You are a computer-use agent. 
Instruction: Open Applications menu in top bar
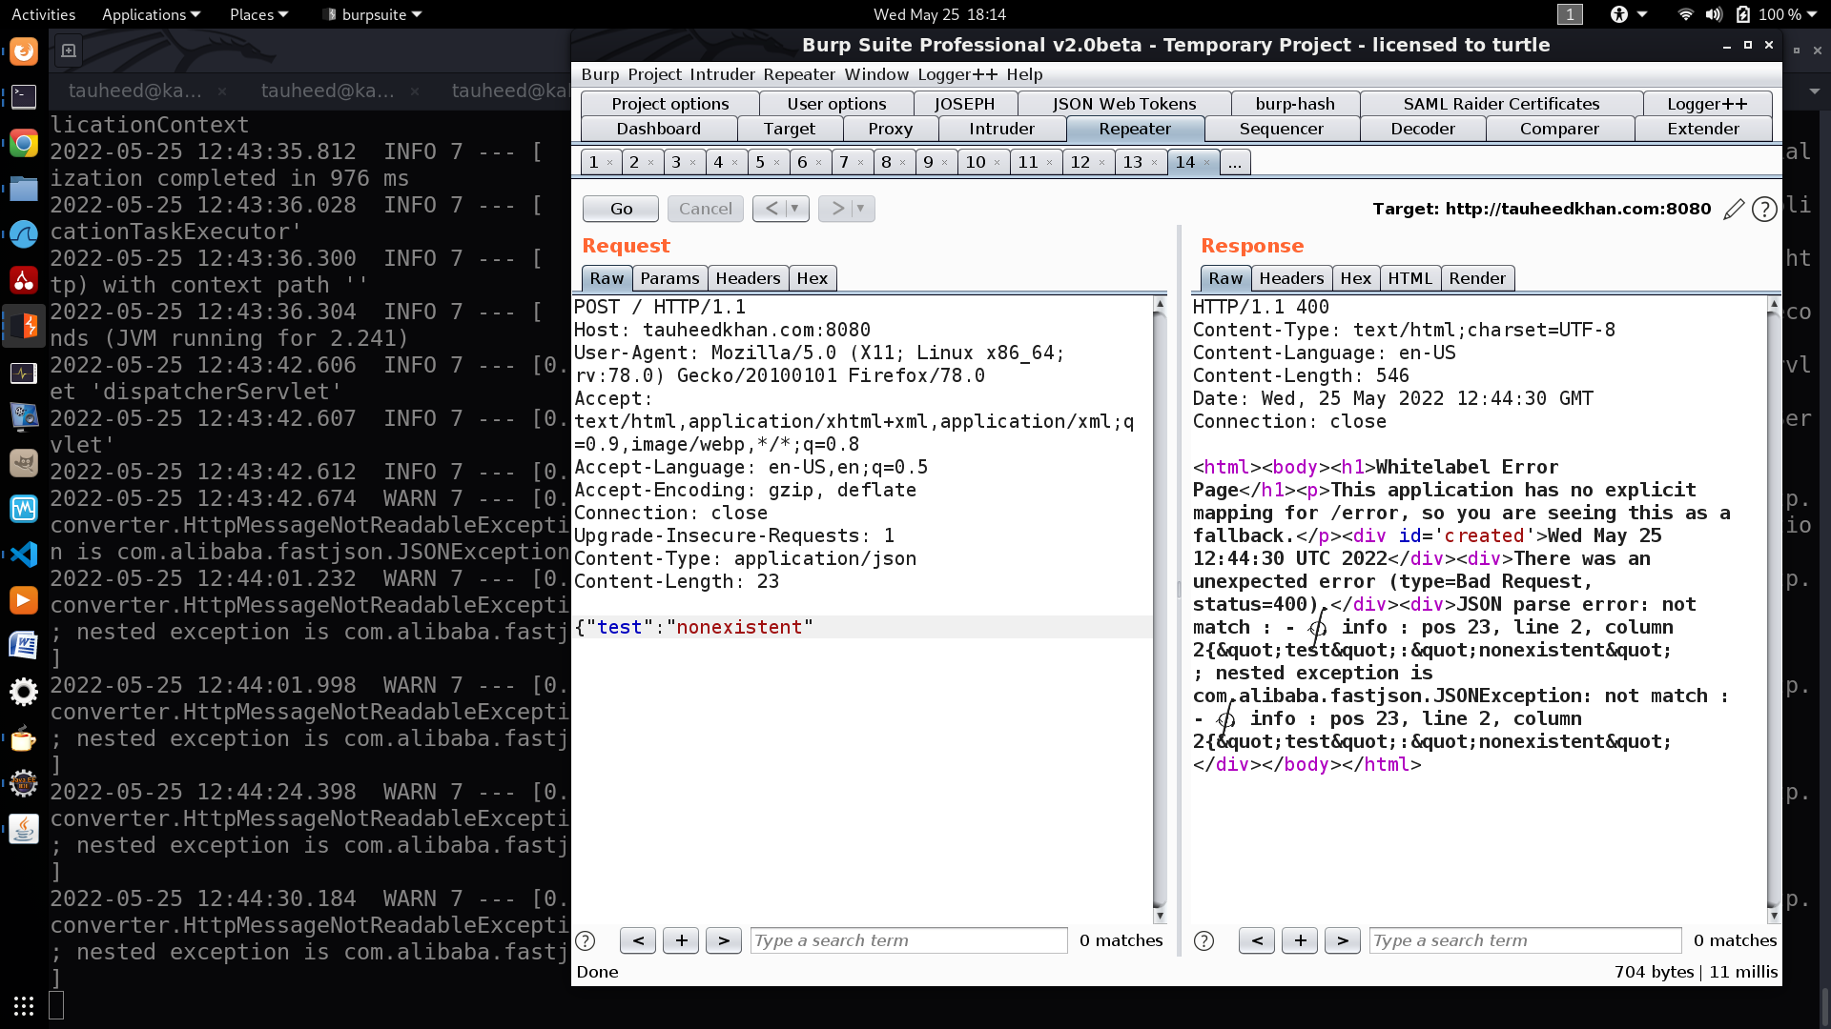click(151, 14)
